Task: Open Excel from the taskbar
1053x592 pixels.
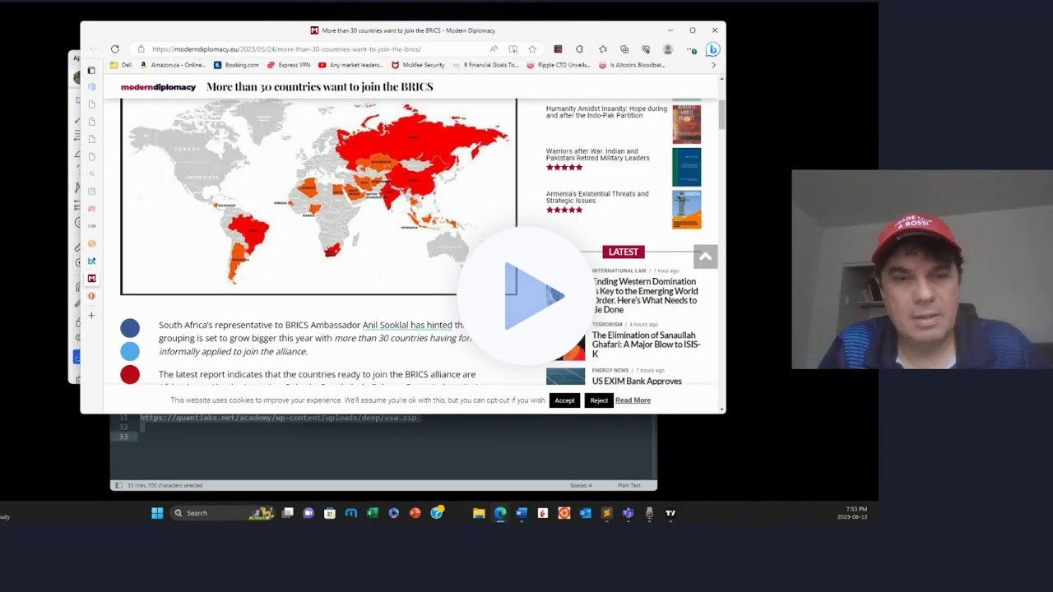Action: [372, 513]
